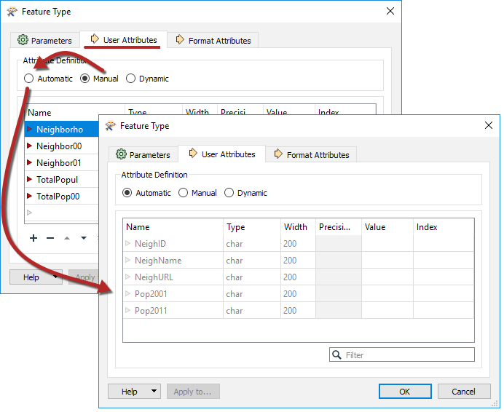Open the Parameters tab in back window
Screen dimensions: 504x412
44,41
